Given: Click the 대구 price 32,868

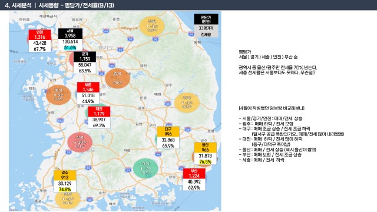Looking at the screenshot, I should [x=168, y=140].
